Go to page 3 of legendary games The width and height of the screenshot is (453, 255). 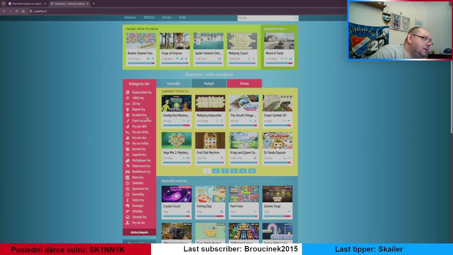coord(225,171)
